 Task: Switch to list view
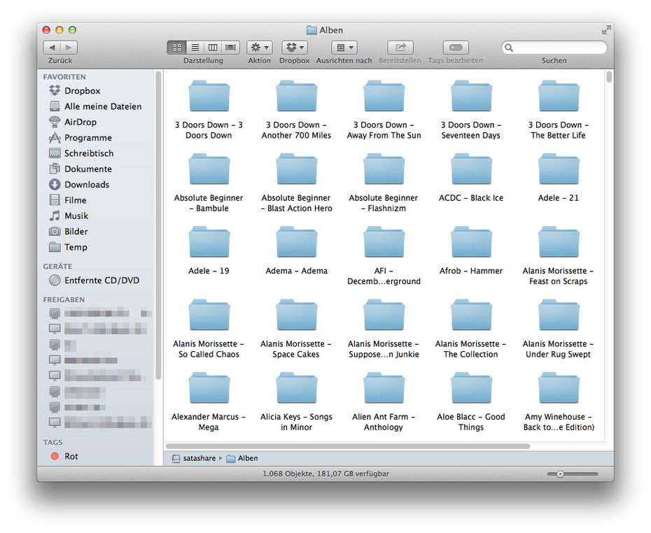point(195,48)
